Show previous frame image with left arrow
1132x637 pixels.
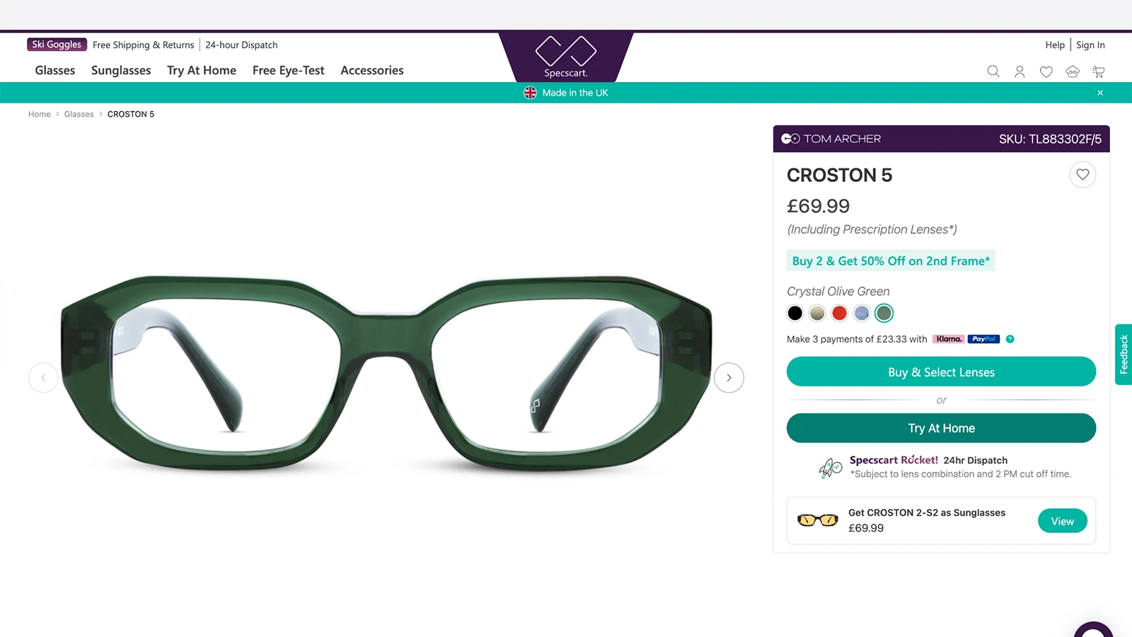pyautogui.click(x=43, y=377)
